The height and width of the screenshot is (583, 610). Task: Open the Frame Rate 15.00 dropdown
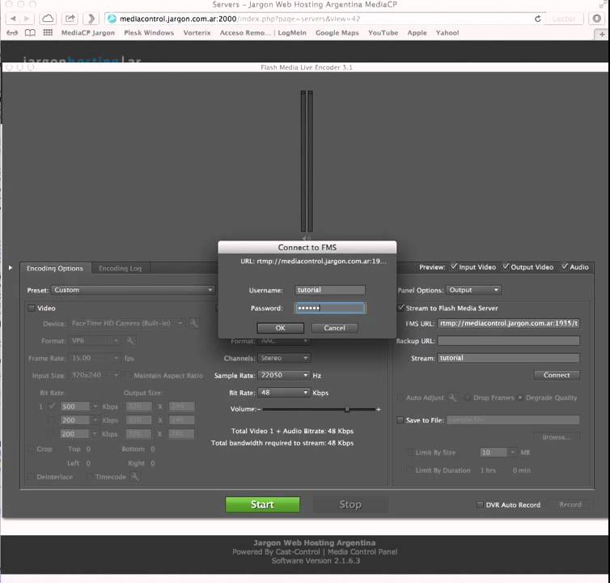[95, 358]
